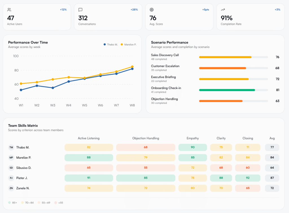This screenshot has height=213, width=289.
Task: Click the Active Listening column header
Action: click(89, 138)
